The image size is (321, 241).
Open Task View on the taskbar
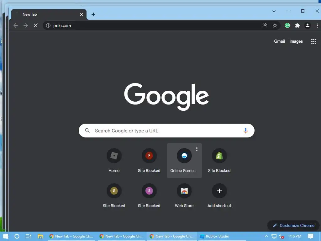(28, 236)
